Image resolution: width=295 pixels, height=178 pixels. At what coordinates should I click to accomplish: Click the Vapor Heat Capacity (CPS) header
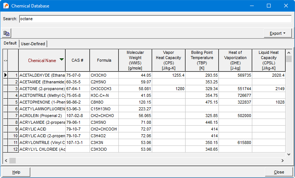point(169,61)
